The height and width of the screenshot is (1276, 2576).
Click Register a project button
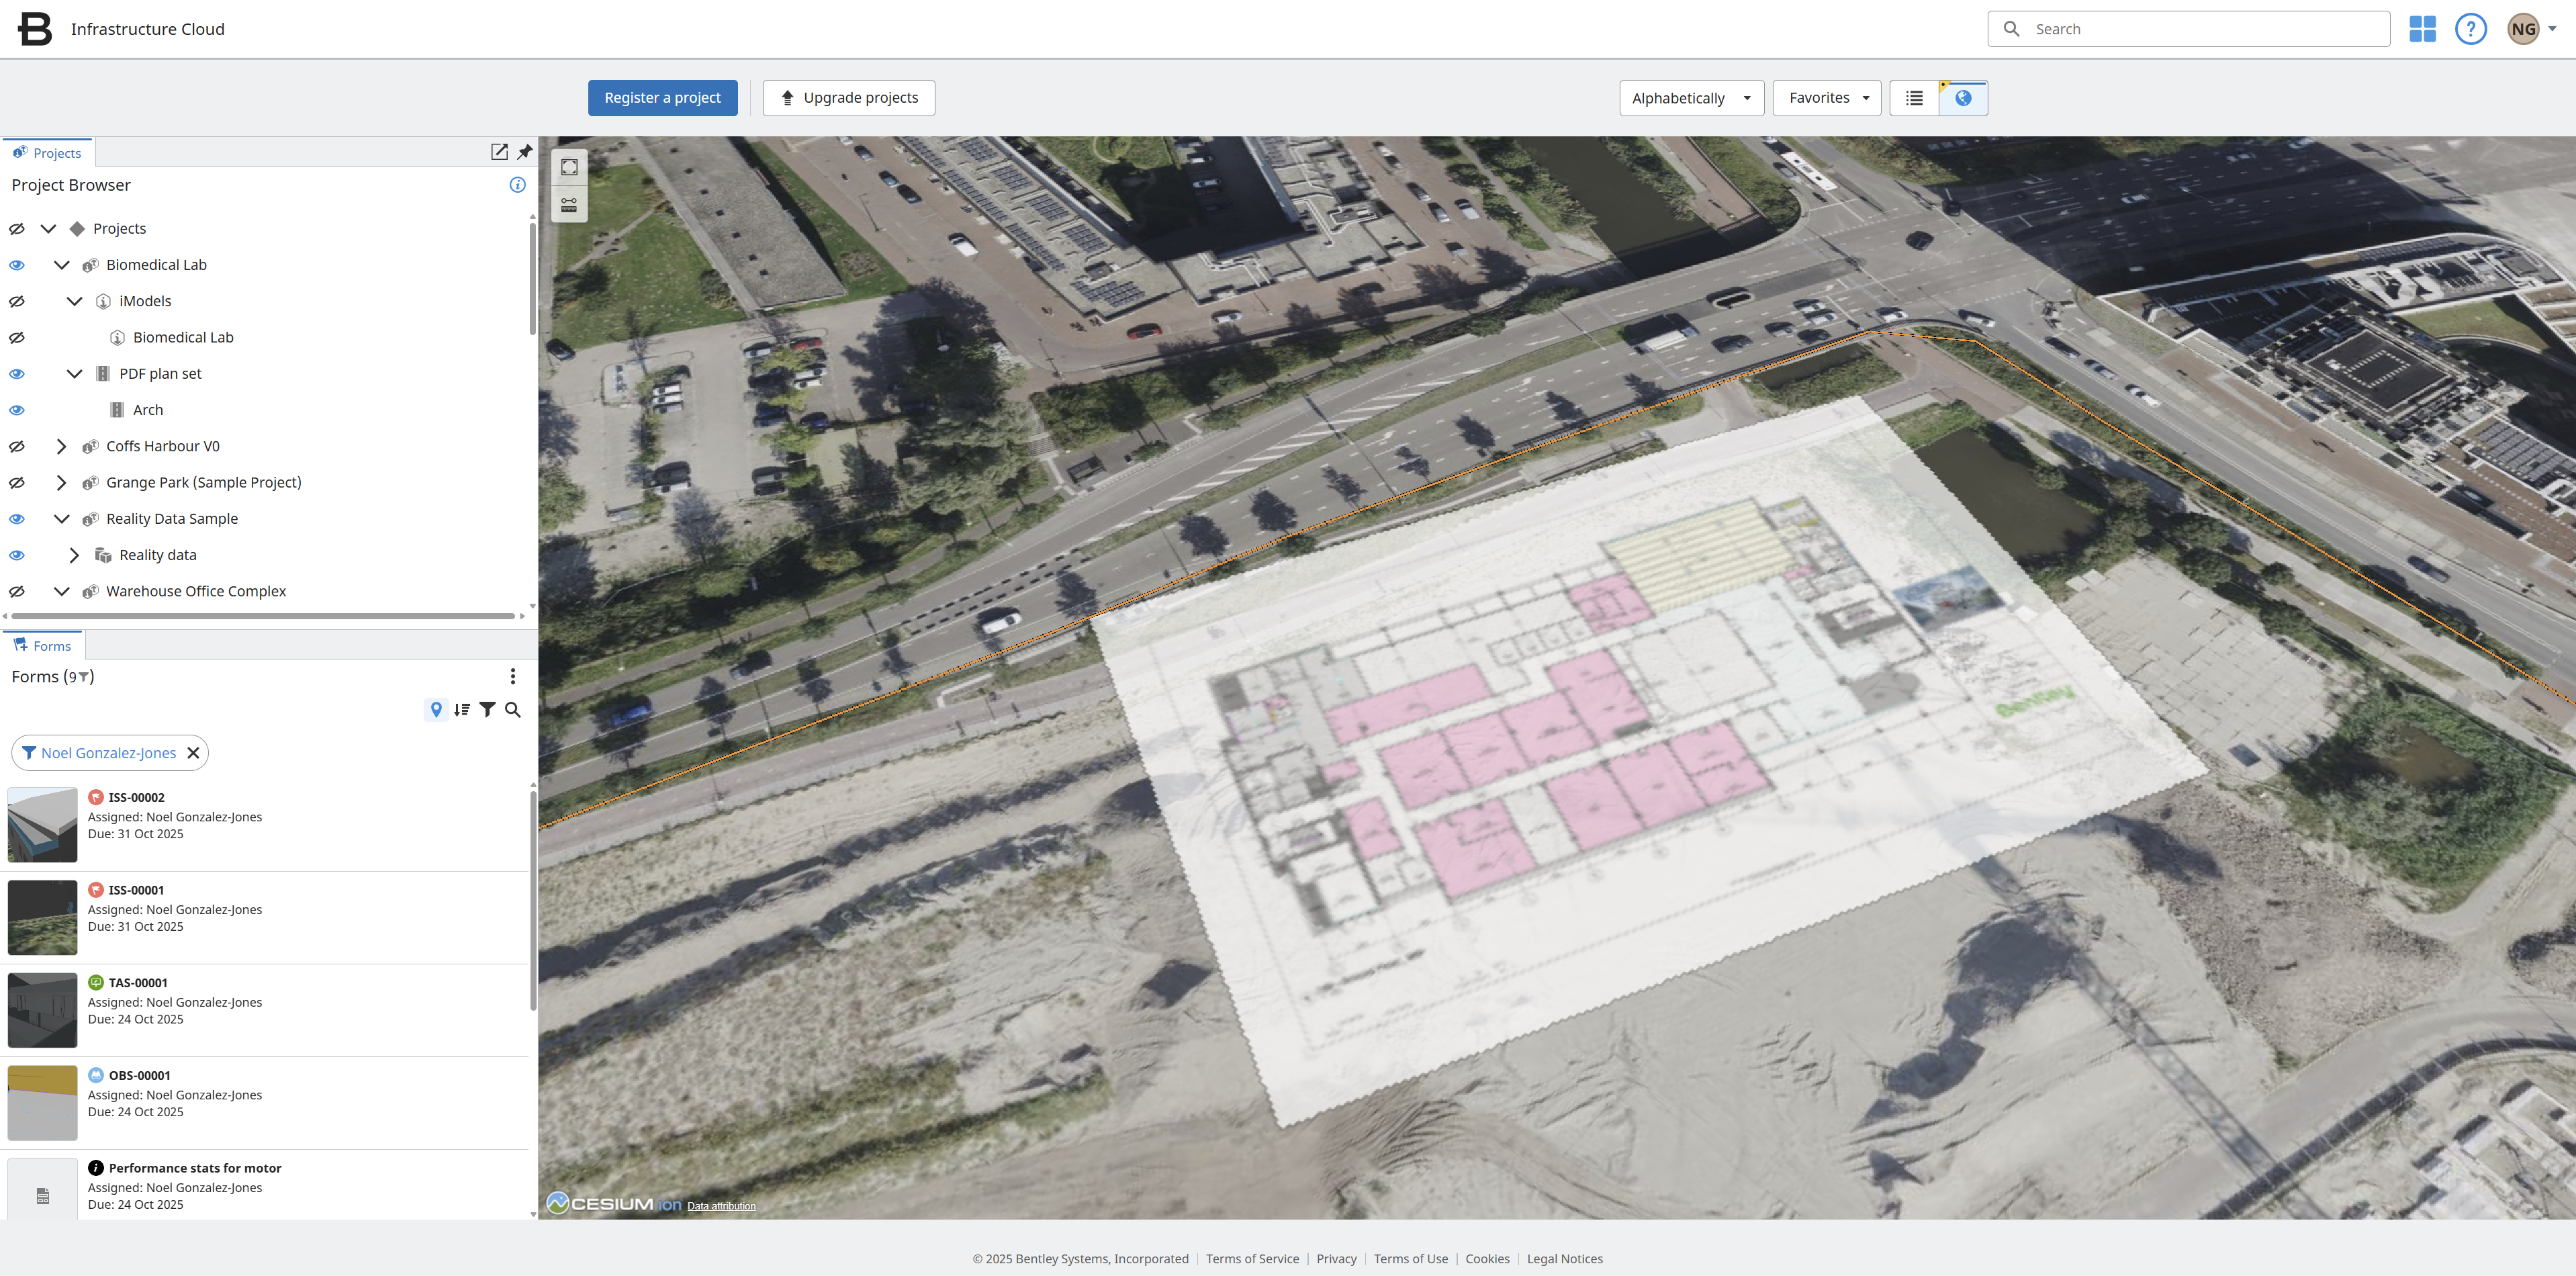point(662,98)
